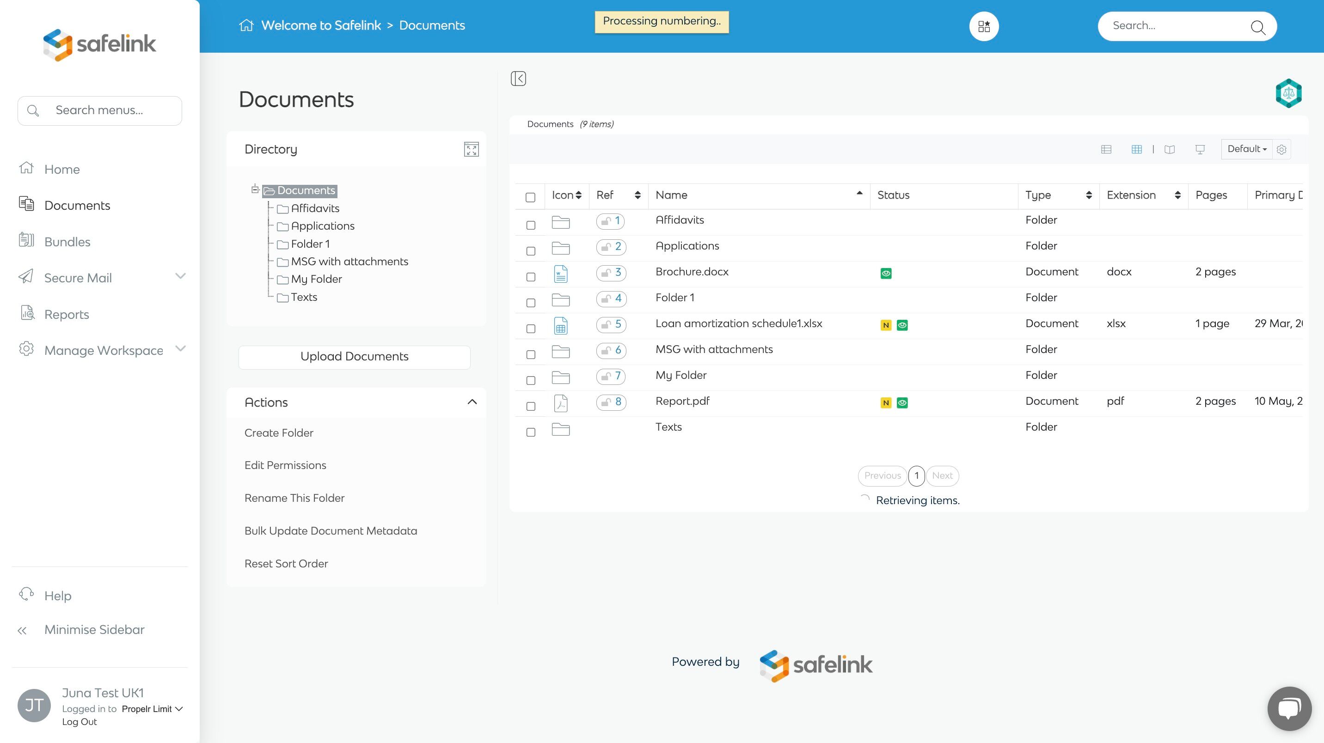This screenshot has height=743, width=1324.
Task: Click the collapse directory panel icon
Action: (518, 79)
